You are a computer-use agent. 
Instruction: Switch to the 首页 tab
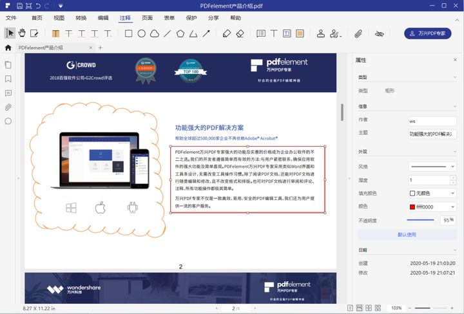(x=37, y=18)
